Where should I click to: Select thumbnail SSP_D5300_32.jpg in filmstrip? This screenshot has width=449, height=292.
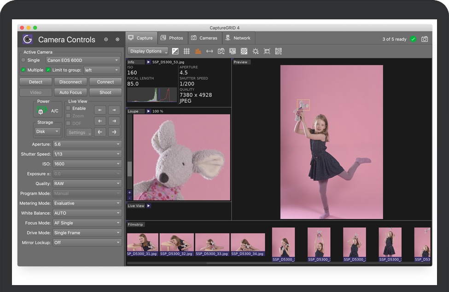(x=177, y=244)
